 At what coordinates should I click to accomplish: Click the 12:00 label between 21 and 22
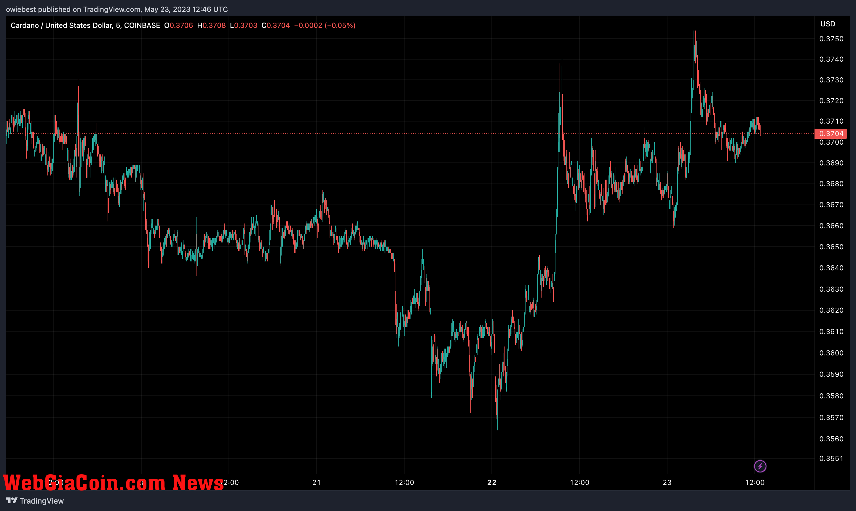pyautogui.click(x=404, y=483)
